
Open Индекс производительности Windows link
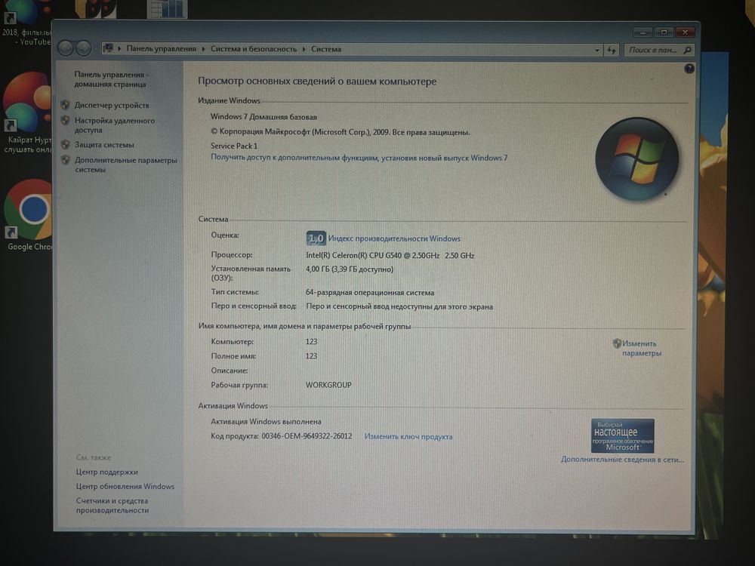394,238
